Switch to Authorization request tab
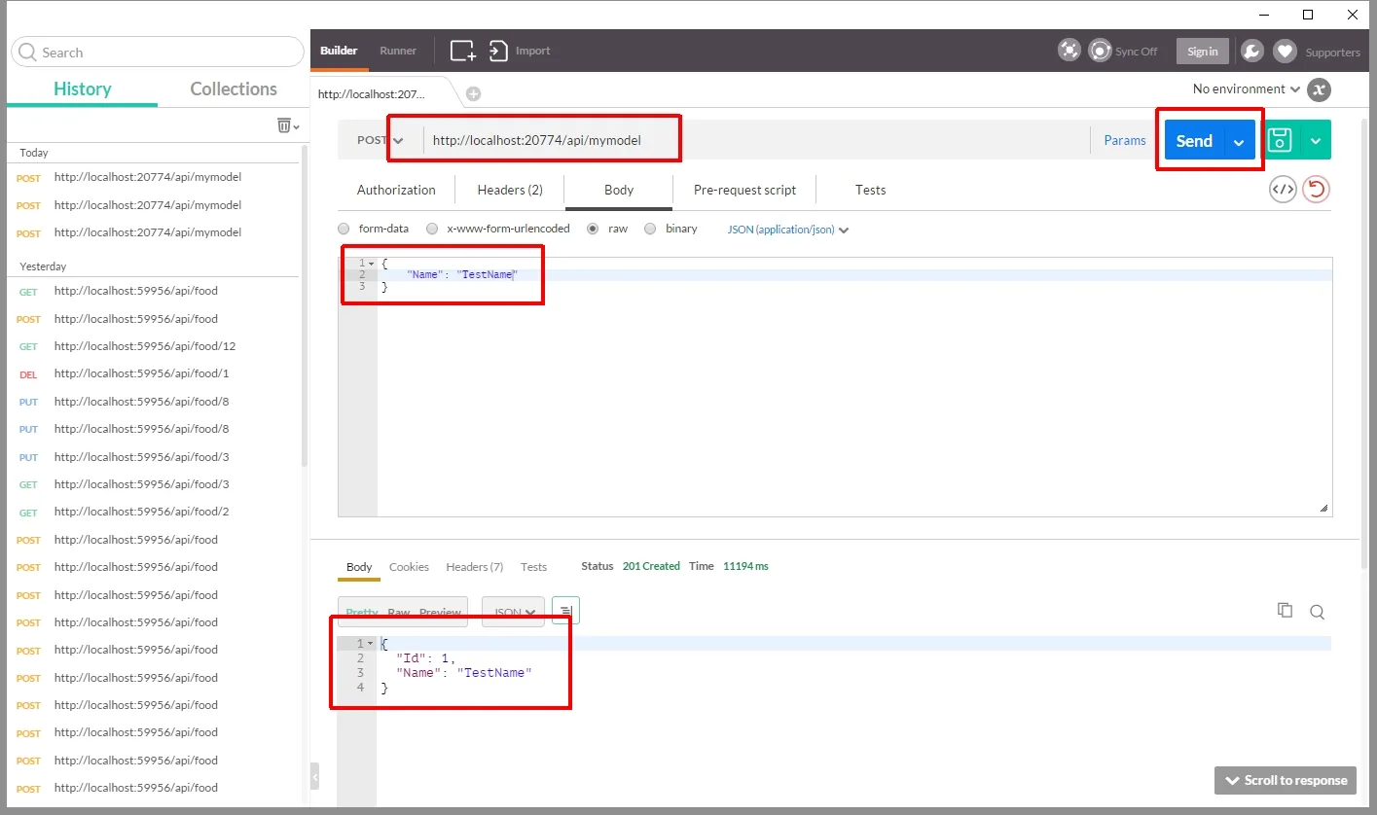Screen dimensions: 1377x815 click(396, 190)
